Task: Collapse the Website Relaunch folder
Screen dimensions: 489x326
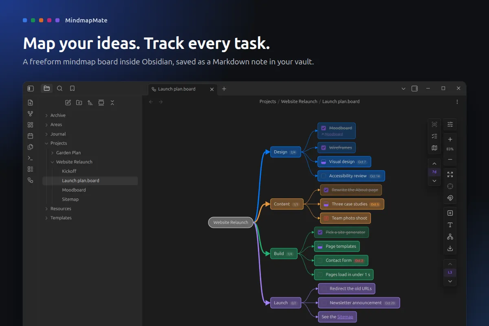Action: click(x=52, y=162)
